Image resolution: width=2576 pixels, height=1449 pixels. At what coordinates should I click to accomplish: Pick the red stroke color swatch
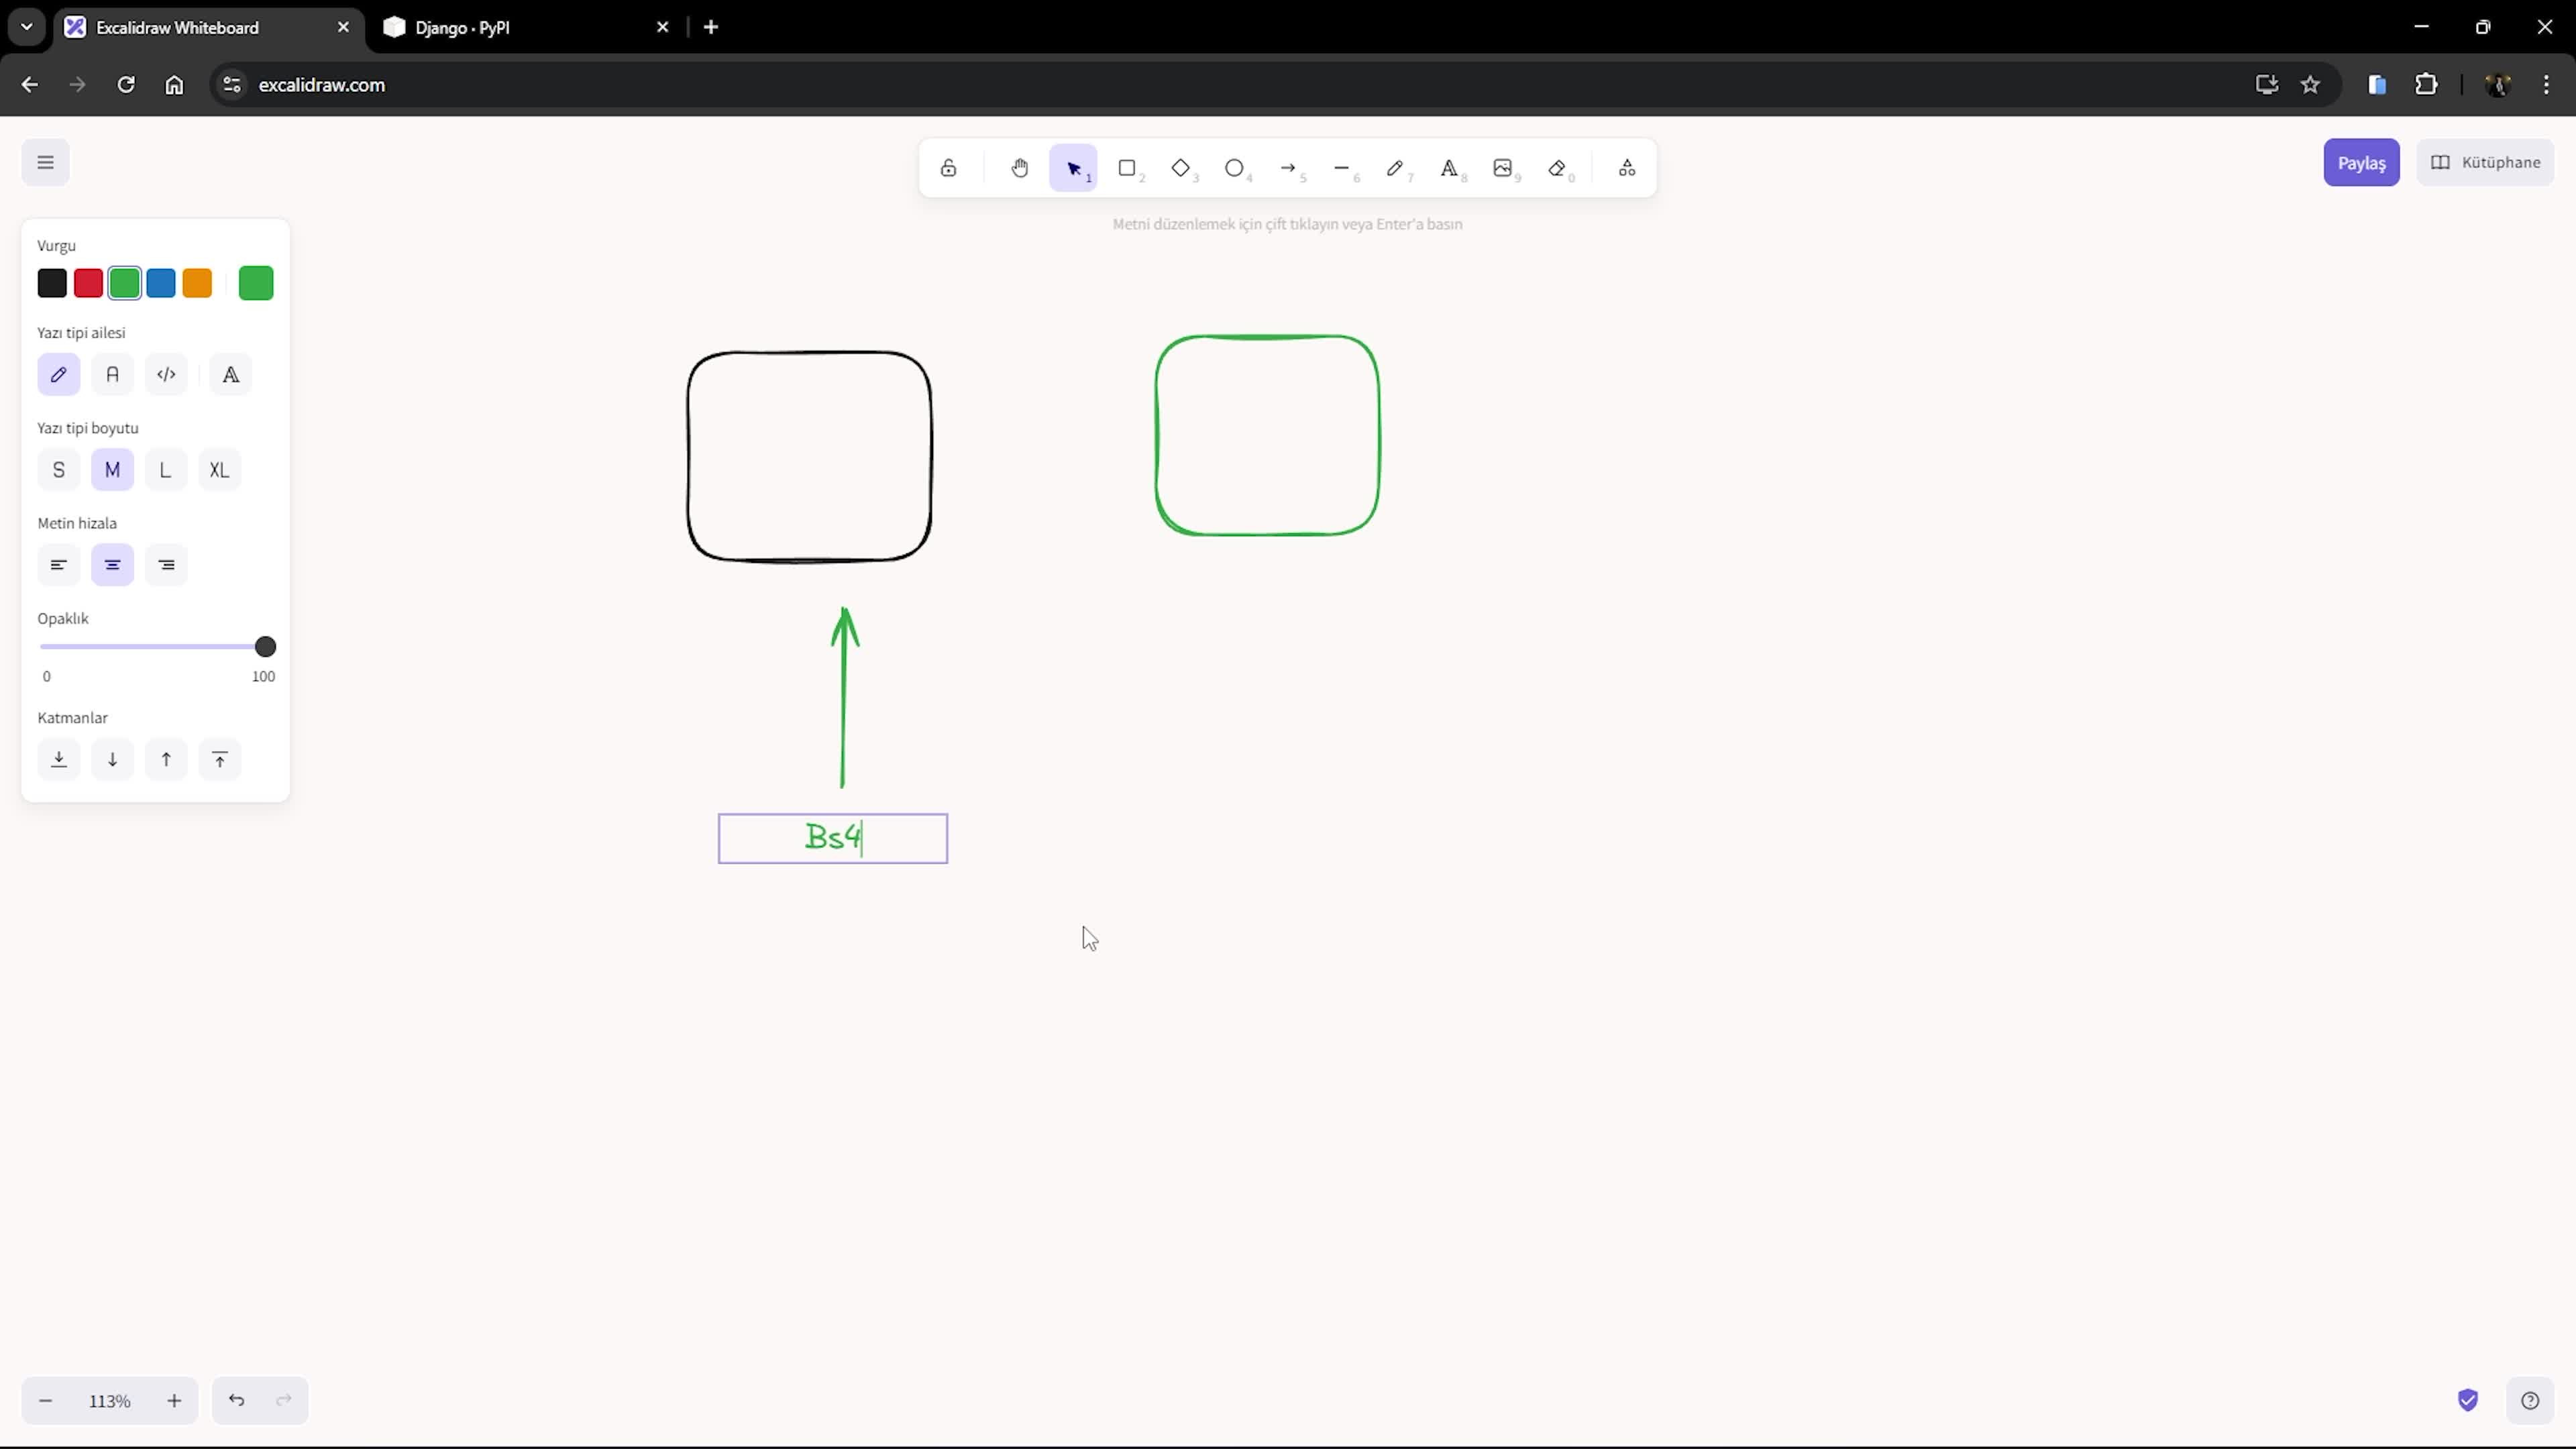[88, 284]
